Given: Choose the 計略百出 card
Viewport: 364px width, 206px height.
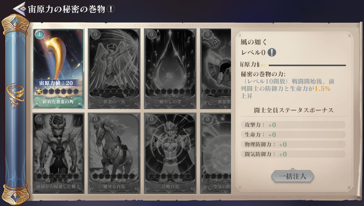Looking at the screenshot, I should (x=170, y=153).
